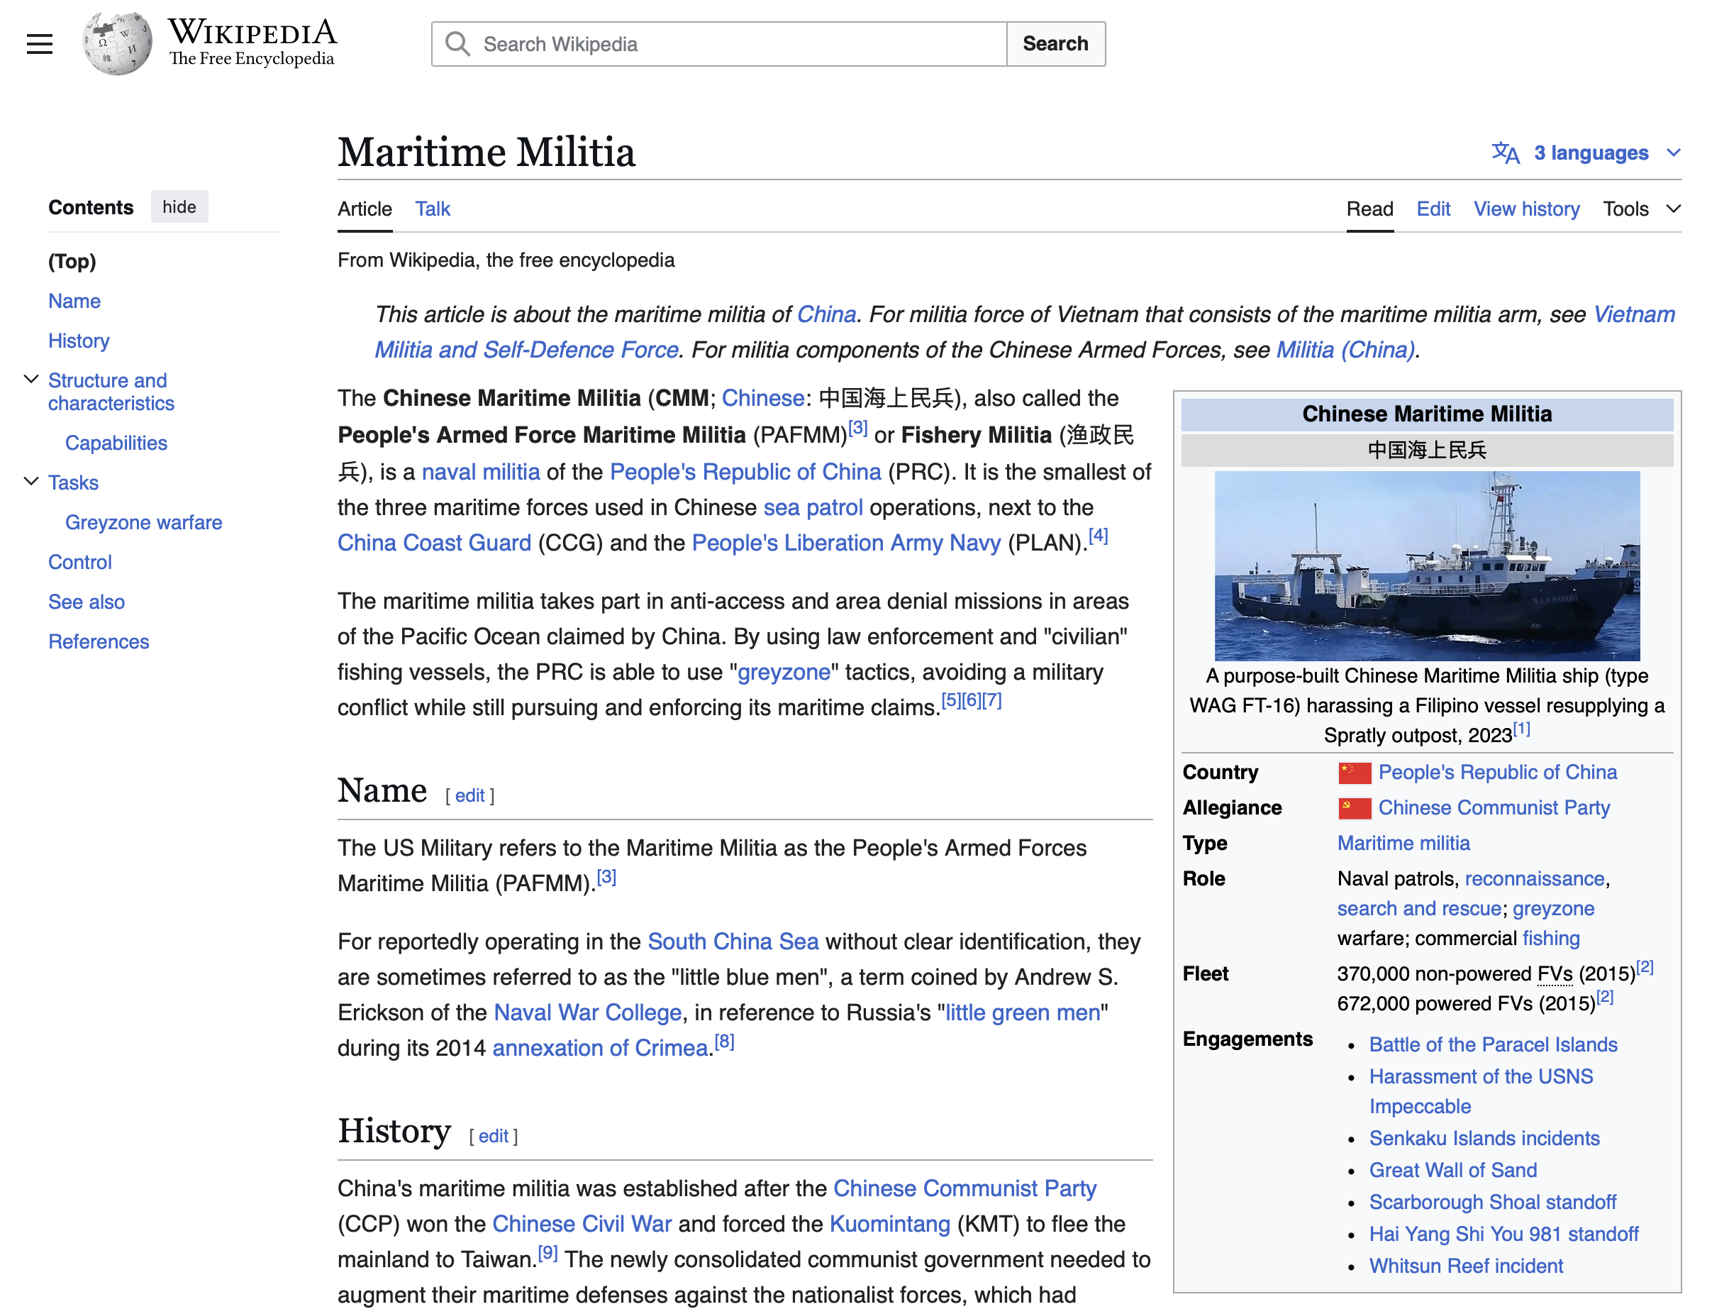Open the militia ship infobox photo
The height and width of the screenshot is (1314, 1729).
[1426, 565]
